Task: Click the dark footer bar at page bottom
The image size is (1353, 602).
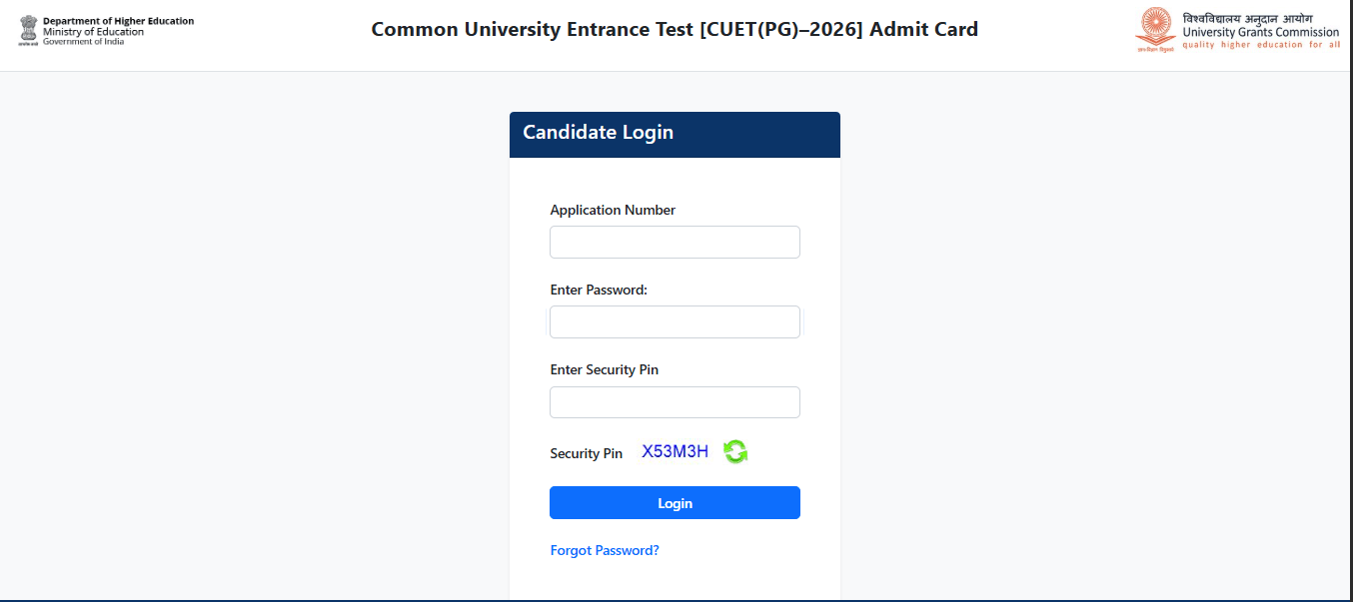Action: pos(676,599)
